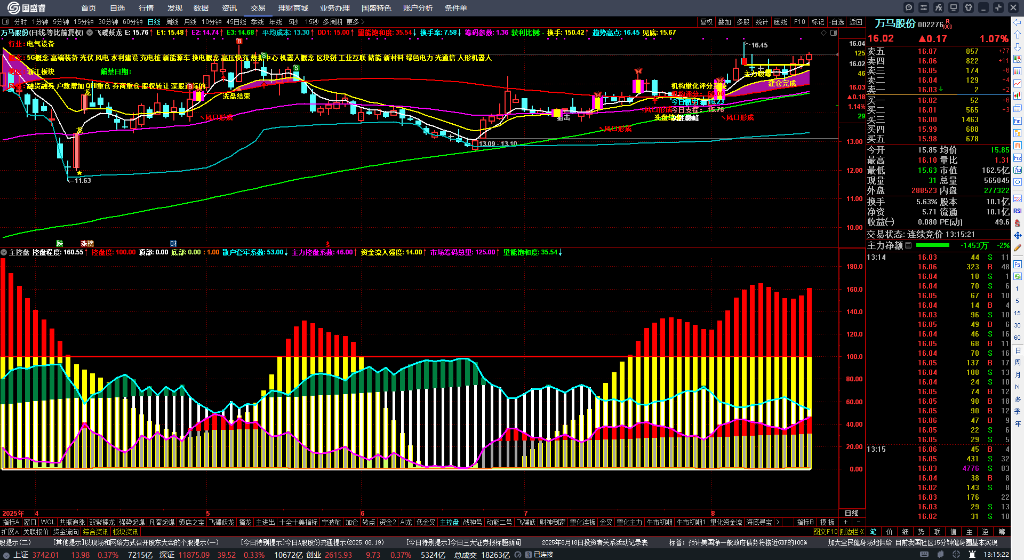Toggle the 筹 chip distribution view
1024x560 pixels.
[x=1002, y=532]
